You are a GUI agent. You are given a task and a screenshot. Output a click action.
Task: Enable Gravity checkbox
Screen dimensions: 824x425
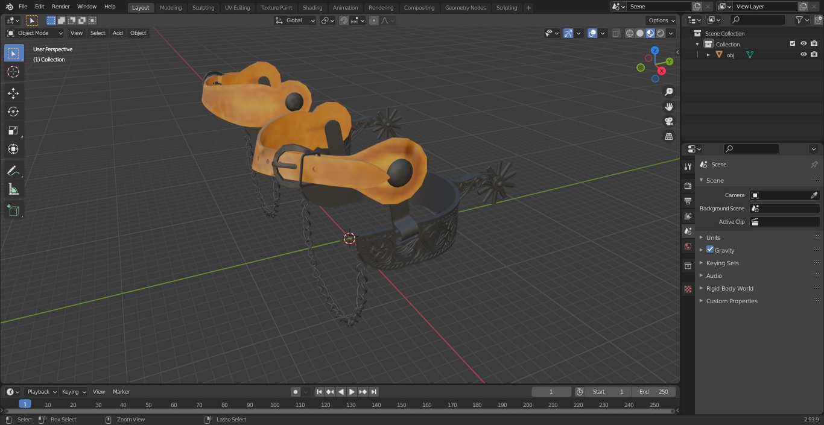(x=710, y=250)
